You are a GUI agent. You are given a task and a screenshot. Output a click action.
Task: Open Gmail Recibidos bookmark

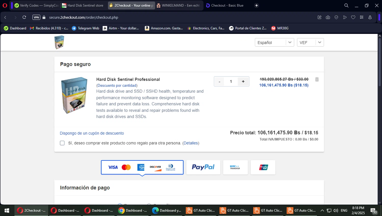pyautogui.click(x=49, y=28)
